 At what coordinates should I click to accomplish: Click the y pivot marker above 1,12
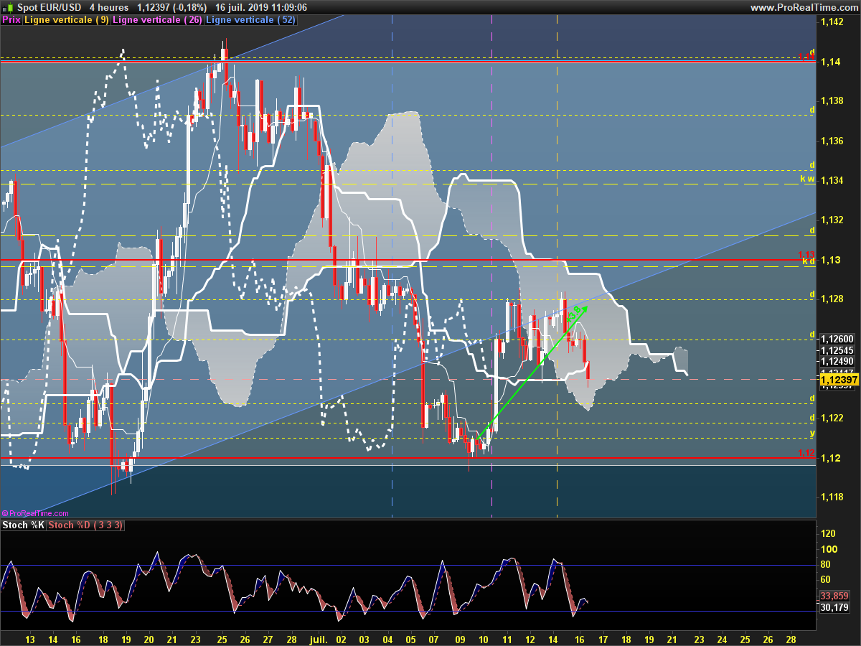[812, 433]
